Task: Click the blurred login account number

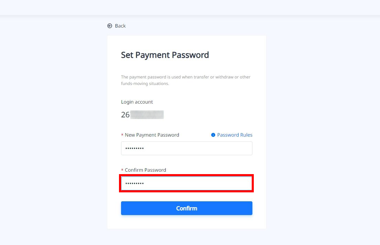Action: point(147,115)
